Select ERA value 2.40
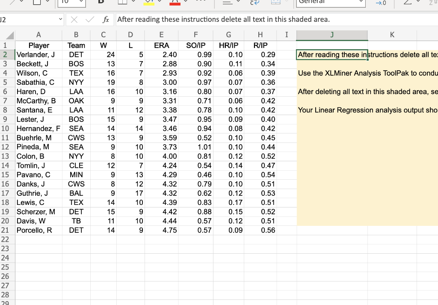This screenshot has height=305, width=438. (x=161, y=55)
